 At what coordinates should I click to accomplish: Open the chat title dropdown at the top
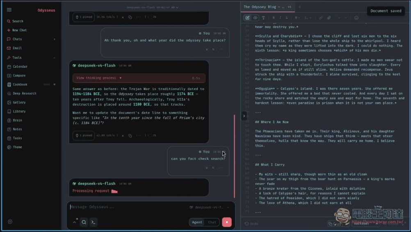[x=153, y=7]
